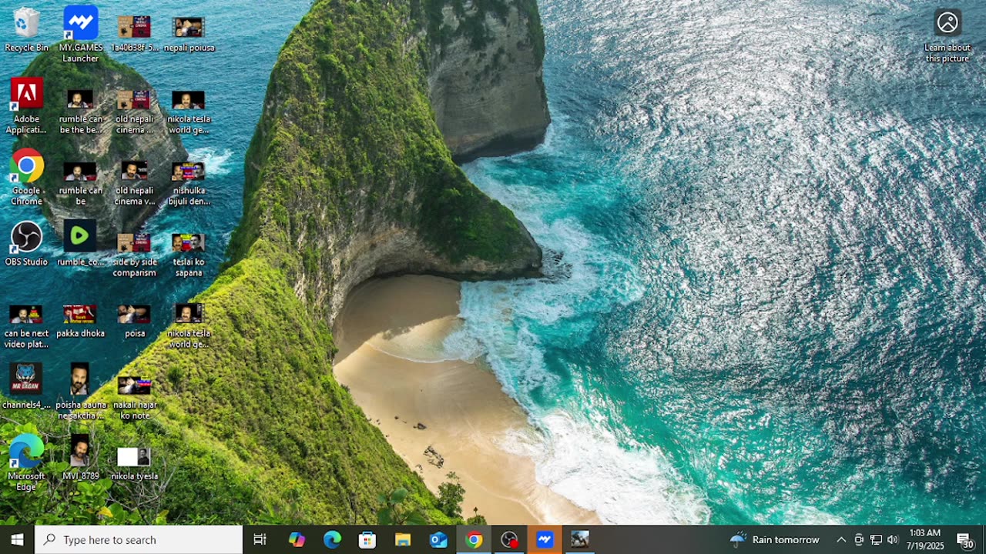Switch to OBS Studio on the taskbar
Screen dimensions: 986x554
(509, 539)
